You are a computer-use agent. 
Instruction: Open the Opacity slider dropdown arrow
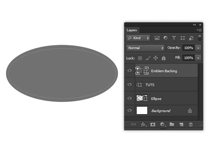[x=198, y=48]
